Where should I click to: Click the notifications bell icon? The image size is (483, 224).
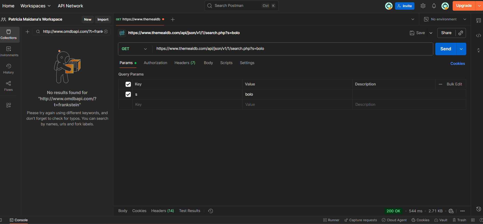point(434,6)
